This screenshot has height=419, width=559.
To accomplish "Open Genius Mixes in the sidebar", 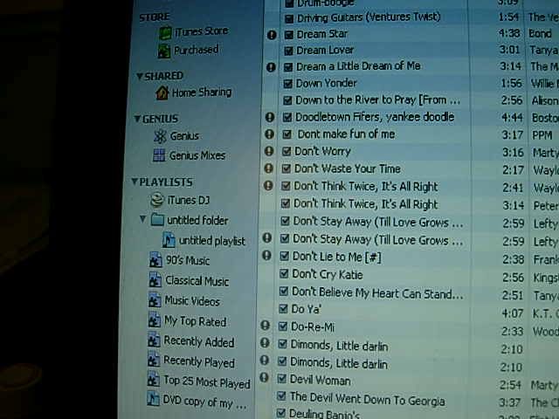I will [197, 155].
